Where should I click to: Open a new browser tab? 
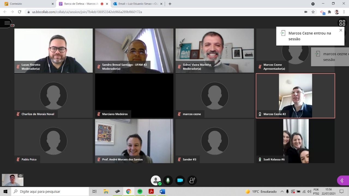(170, 4)
